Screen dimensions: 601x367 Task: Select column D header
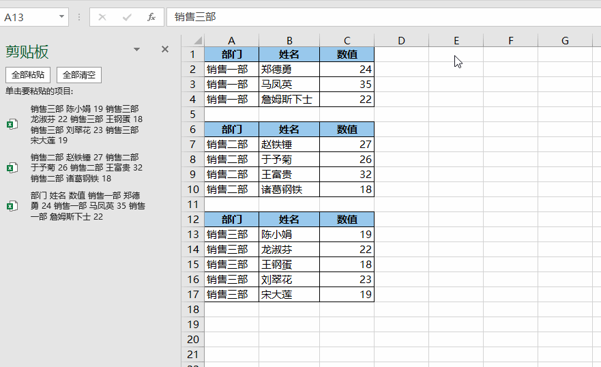tap(401, 41)
